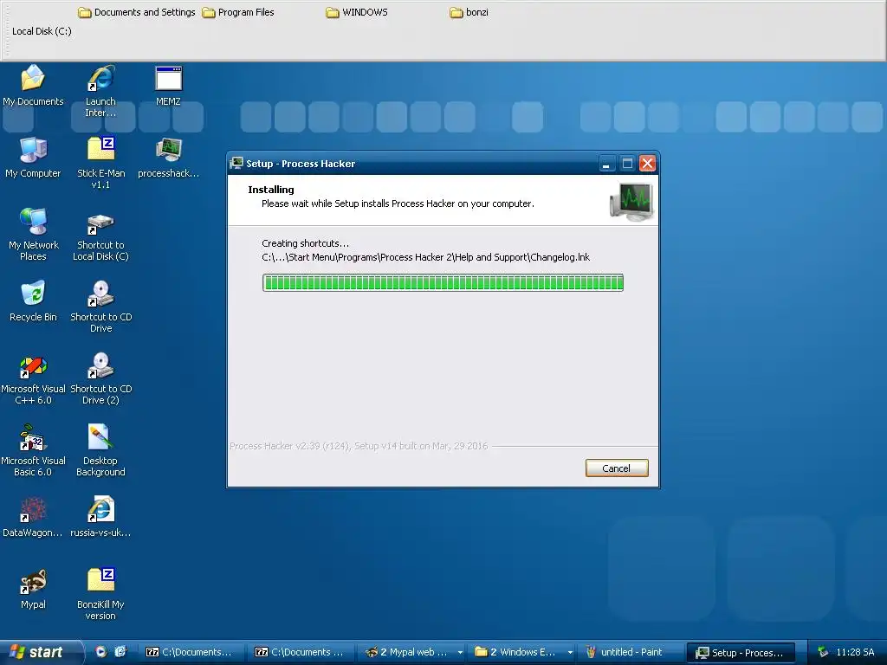Select the Mypal browser icon
Viewport: 887px width, 665px height.
pyautogui.click(x=34, y=588)
